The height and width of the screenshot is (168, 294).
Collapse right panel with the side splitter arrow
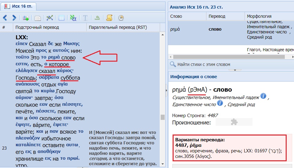(166, 90)
